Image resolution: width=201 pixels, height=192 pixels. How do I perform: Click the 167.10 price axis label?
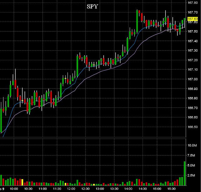click(x=193, y=70)
